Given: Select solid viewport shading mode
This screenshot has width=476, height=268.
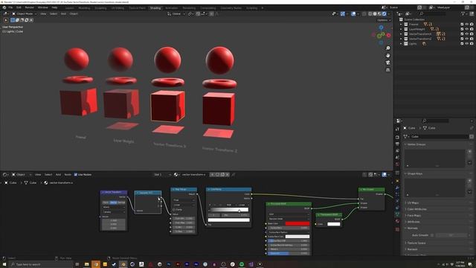Looking at the screenshot, I should (375, 13).
